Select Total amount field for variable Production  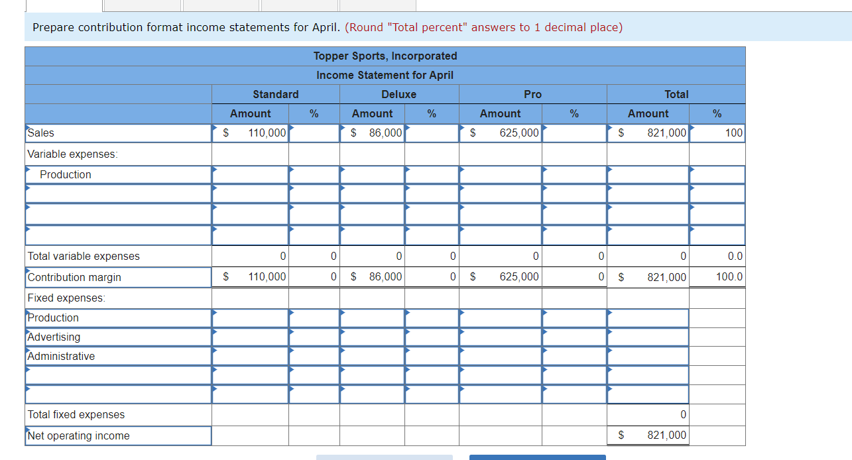(648, 174)
